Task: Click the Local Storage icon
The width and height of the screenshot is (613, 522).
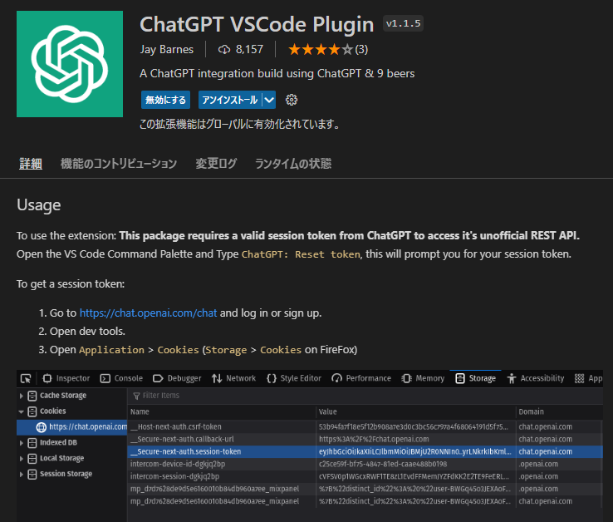Action: pos(32,458)
